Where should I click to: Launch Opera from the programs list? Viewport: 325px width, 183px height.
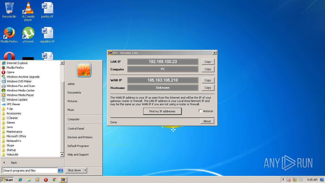click(x=10, y=72)
